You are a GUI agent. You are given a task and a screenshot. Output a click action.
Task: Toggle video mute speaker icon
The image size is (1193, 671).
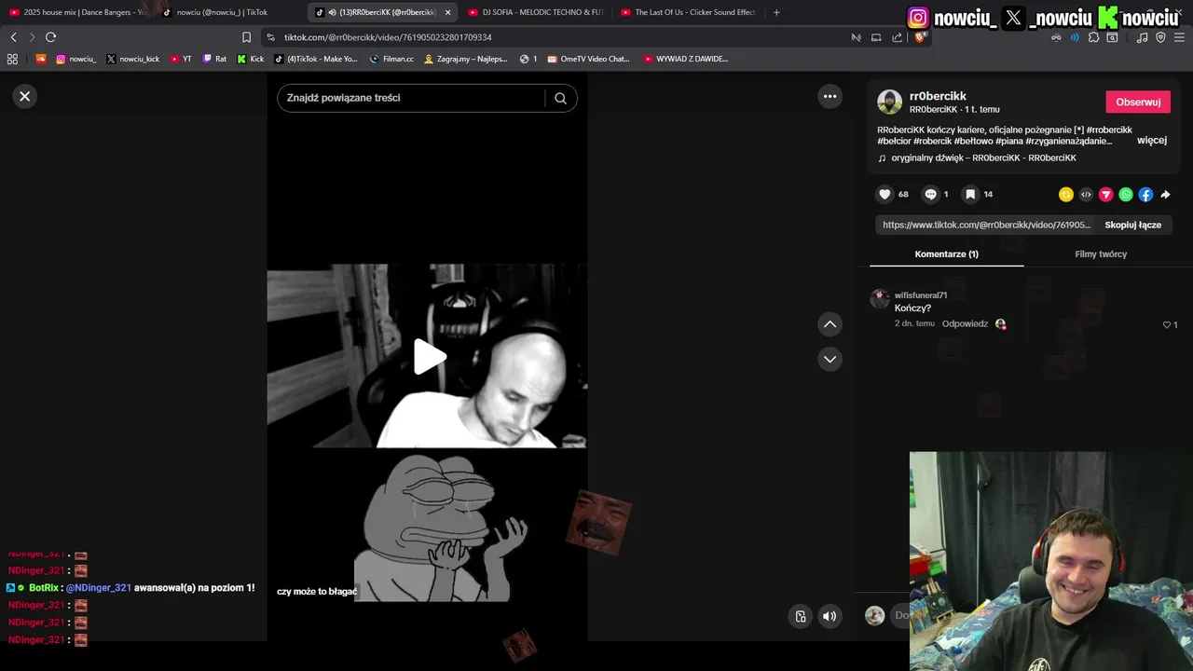pyautogui.click(x=830, y=616)
